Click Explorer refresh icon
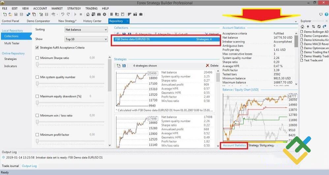 tap(319, 27)
